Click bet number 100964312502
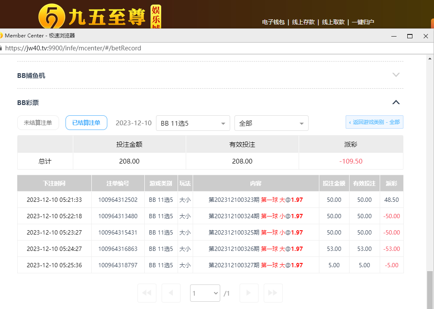Viewport: 434px width, 309px height. tap(118, 200)
